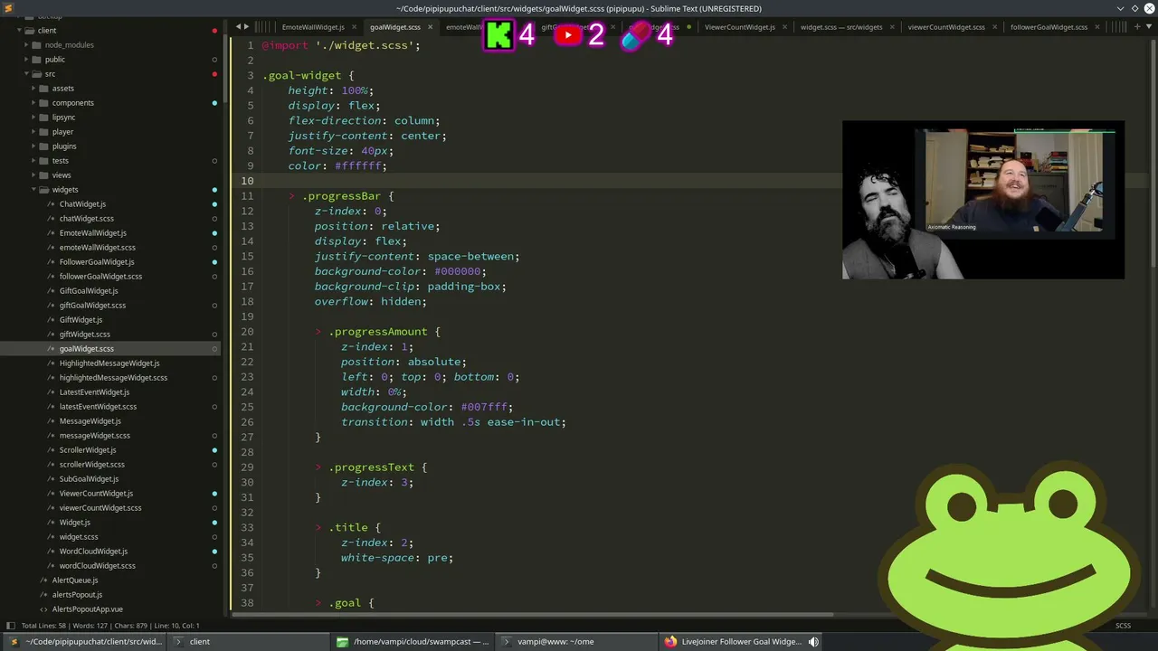Open EmoteWallWidget.js from the sidebar
The height and width of the screenshot is (651, 1158).
pyautogui.click(x=93, y=233)
